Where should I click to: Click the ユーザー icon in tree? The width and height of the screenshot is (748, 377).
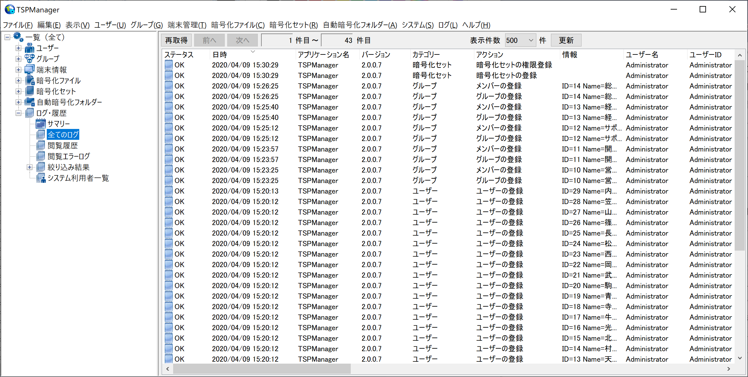[x=30, y=48]
